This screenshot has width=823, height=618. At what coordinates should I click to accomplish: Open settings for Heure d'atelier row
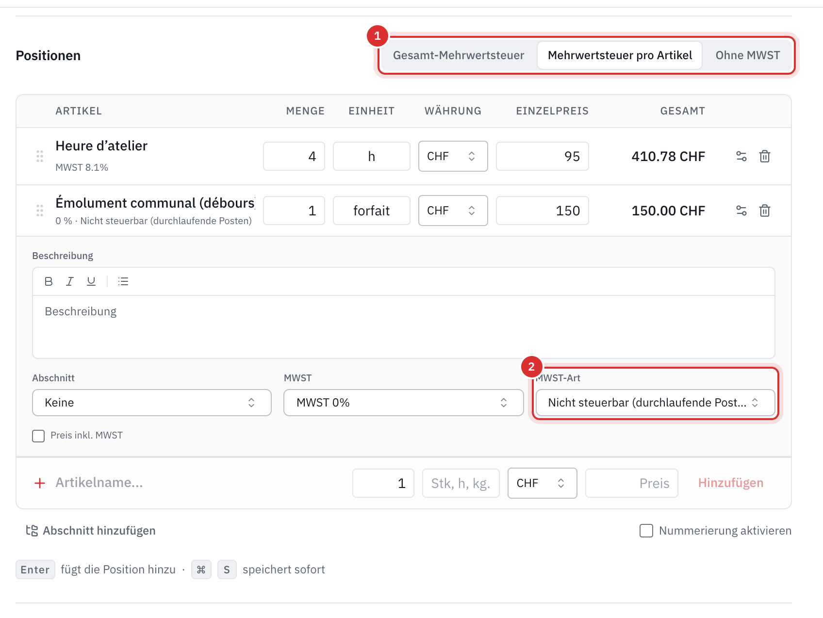coord(741,156)
